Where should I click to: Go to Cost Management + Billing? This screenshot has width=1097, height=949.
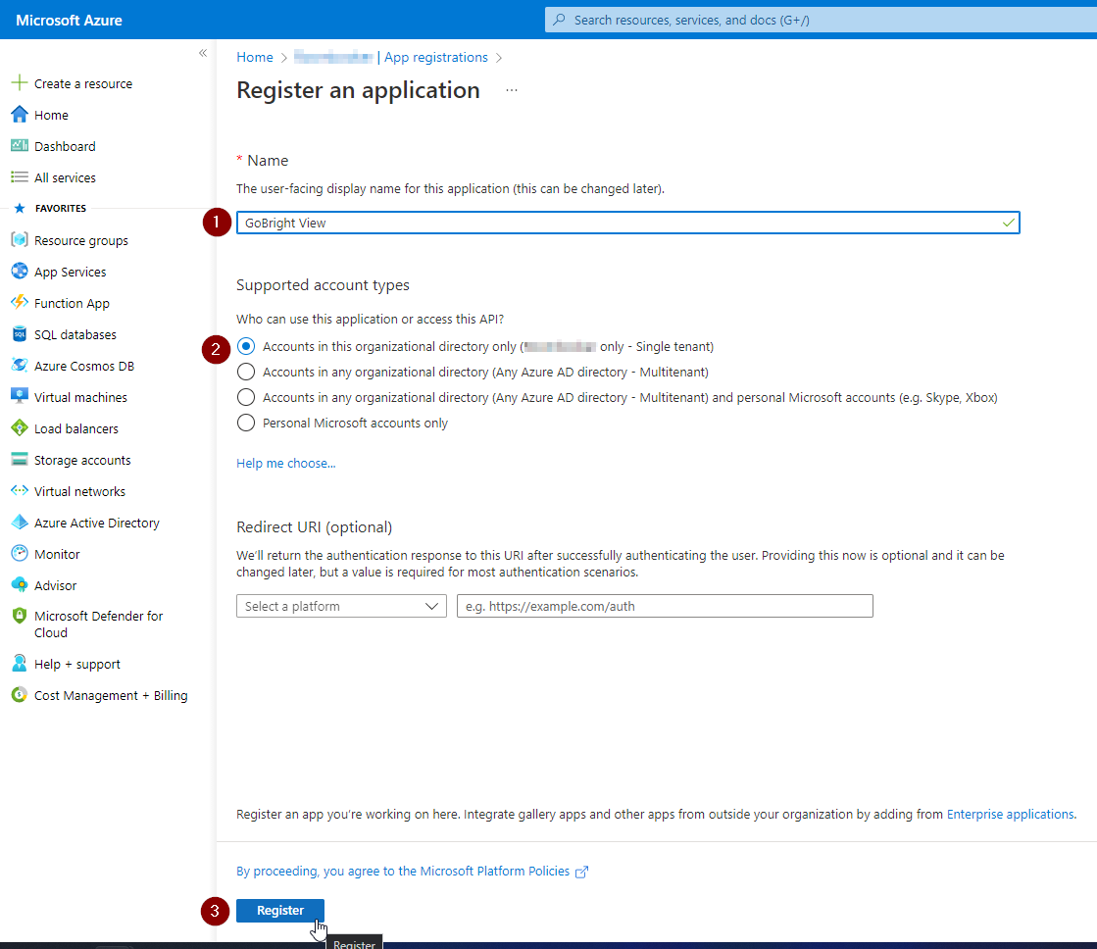[x=111, y=696]
